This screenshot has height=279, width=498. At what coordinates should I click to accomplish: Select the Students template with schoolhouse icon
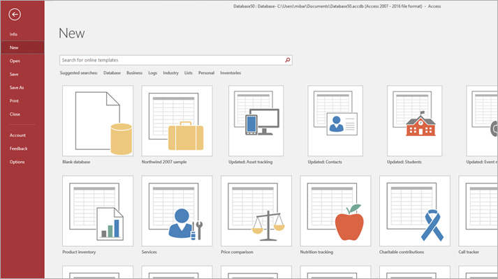[x=414, y=121]
